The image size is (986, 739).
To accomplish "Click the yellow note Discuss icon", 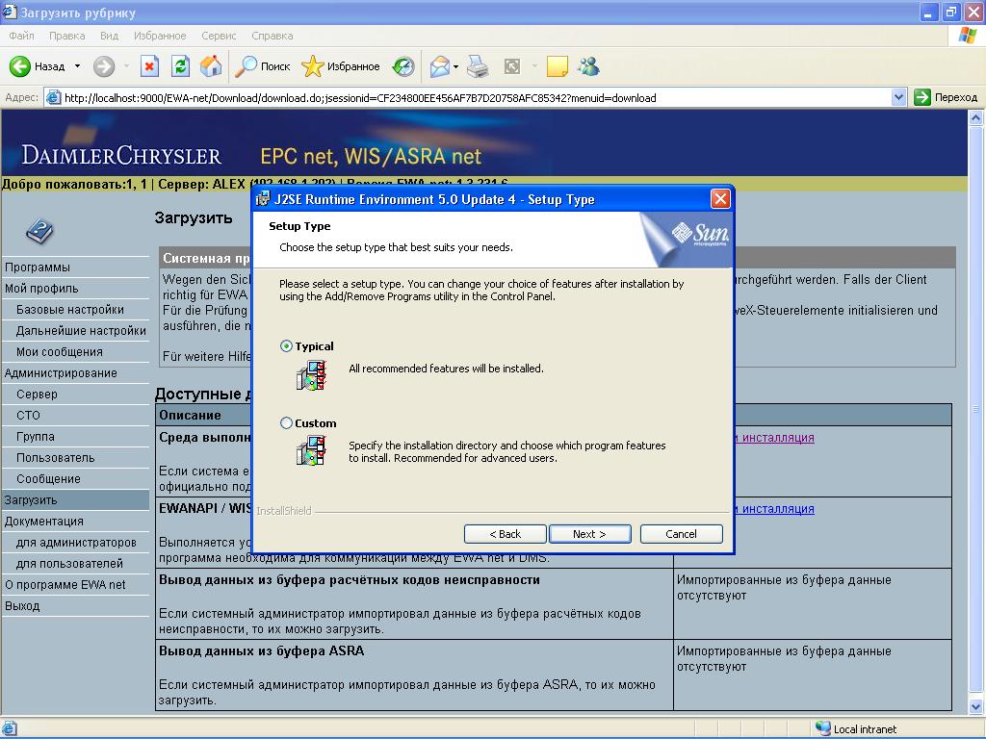I will pos(558,66).
